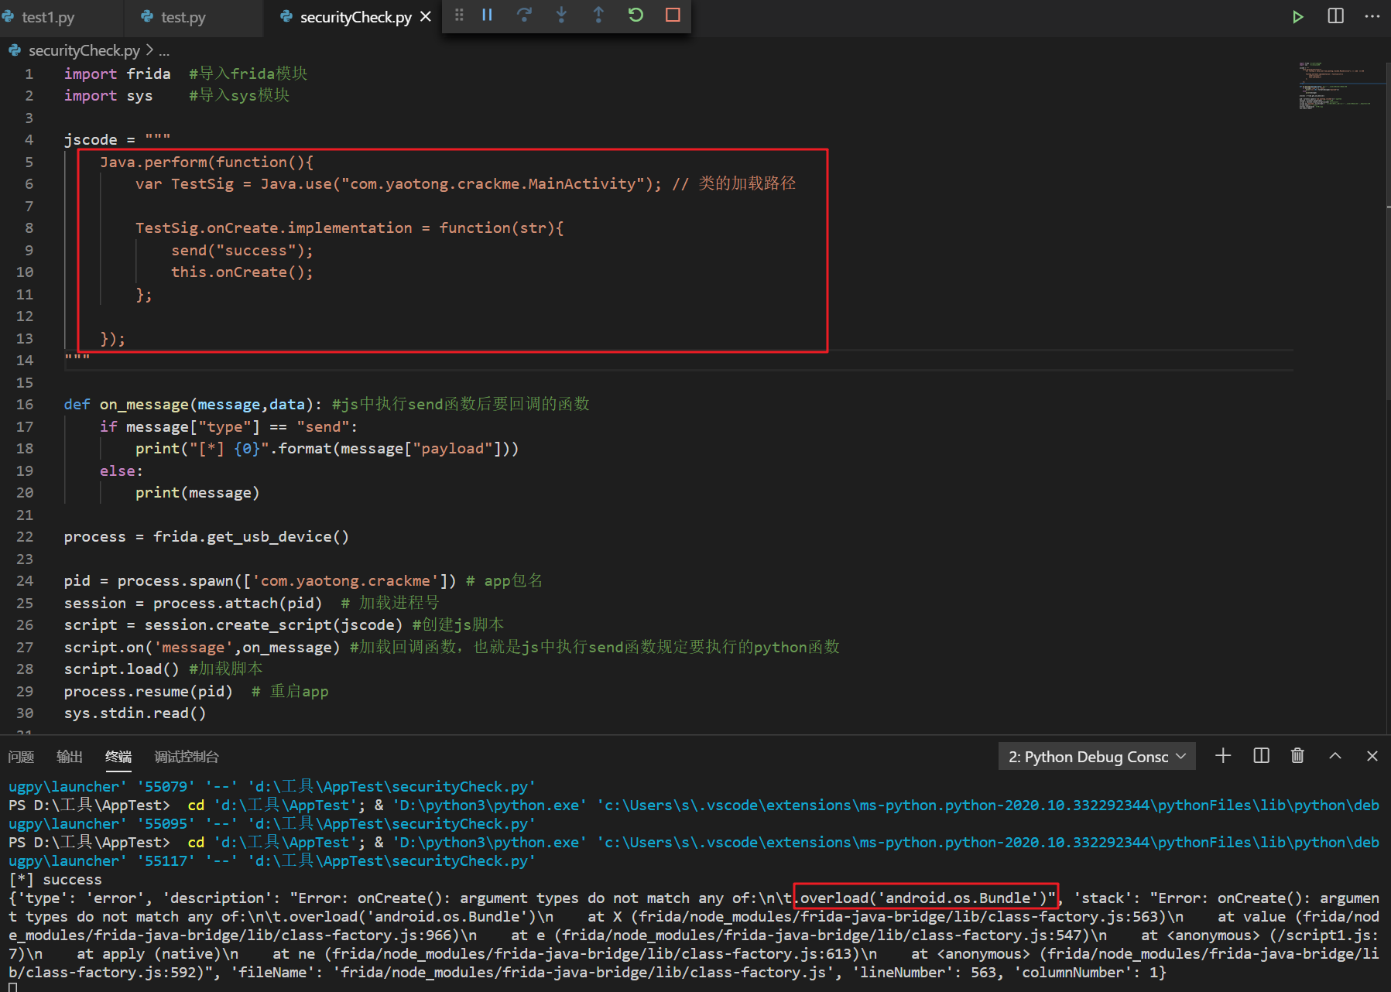Step out of the current function

point(598,15)
